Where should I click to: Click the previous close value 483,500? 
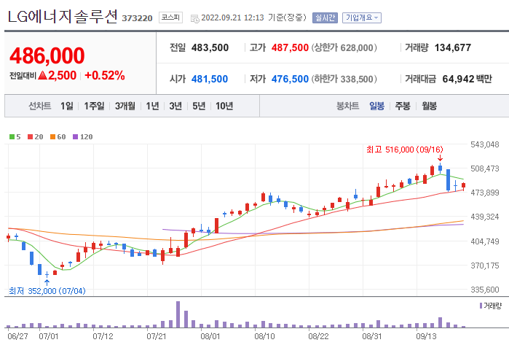coord(210,48)
